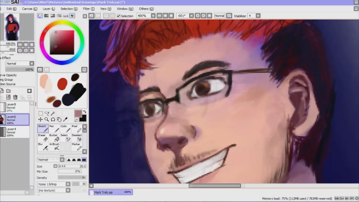359x202 pixels.
Task: Click the pink foreground color swatch
Action: 78,113
